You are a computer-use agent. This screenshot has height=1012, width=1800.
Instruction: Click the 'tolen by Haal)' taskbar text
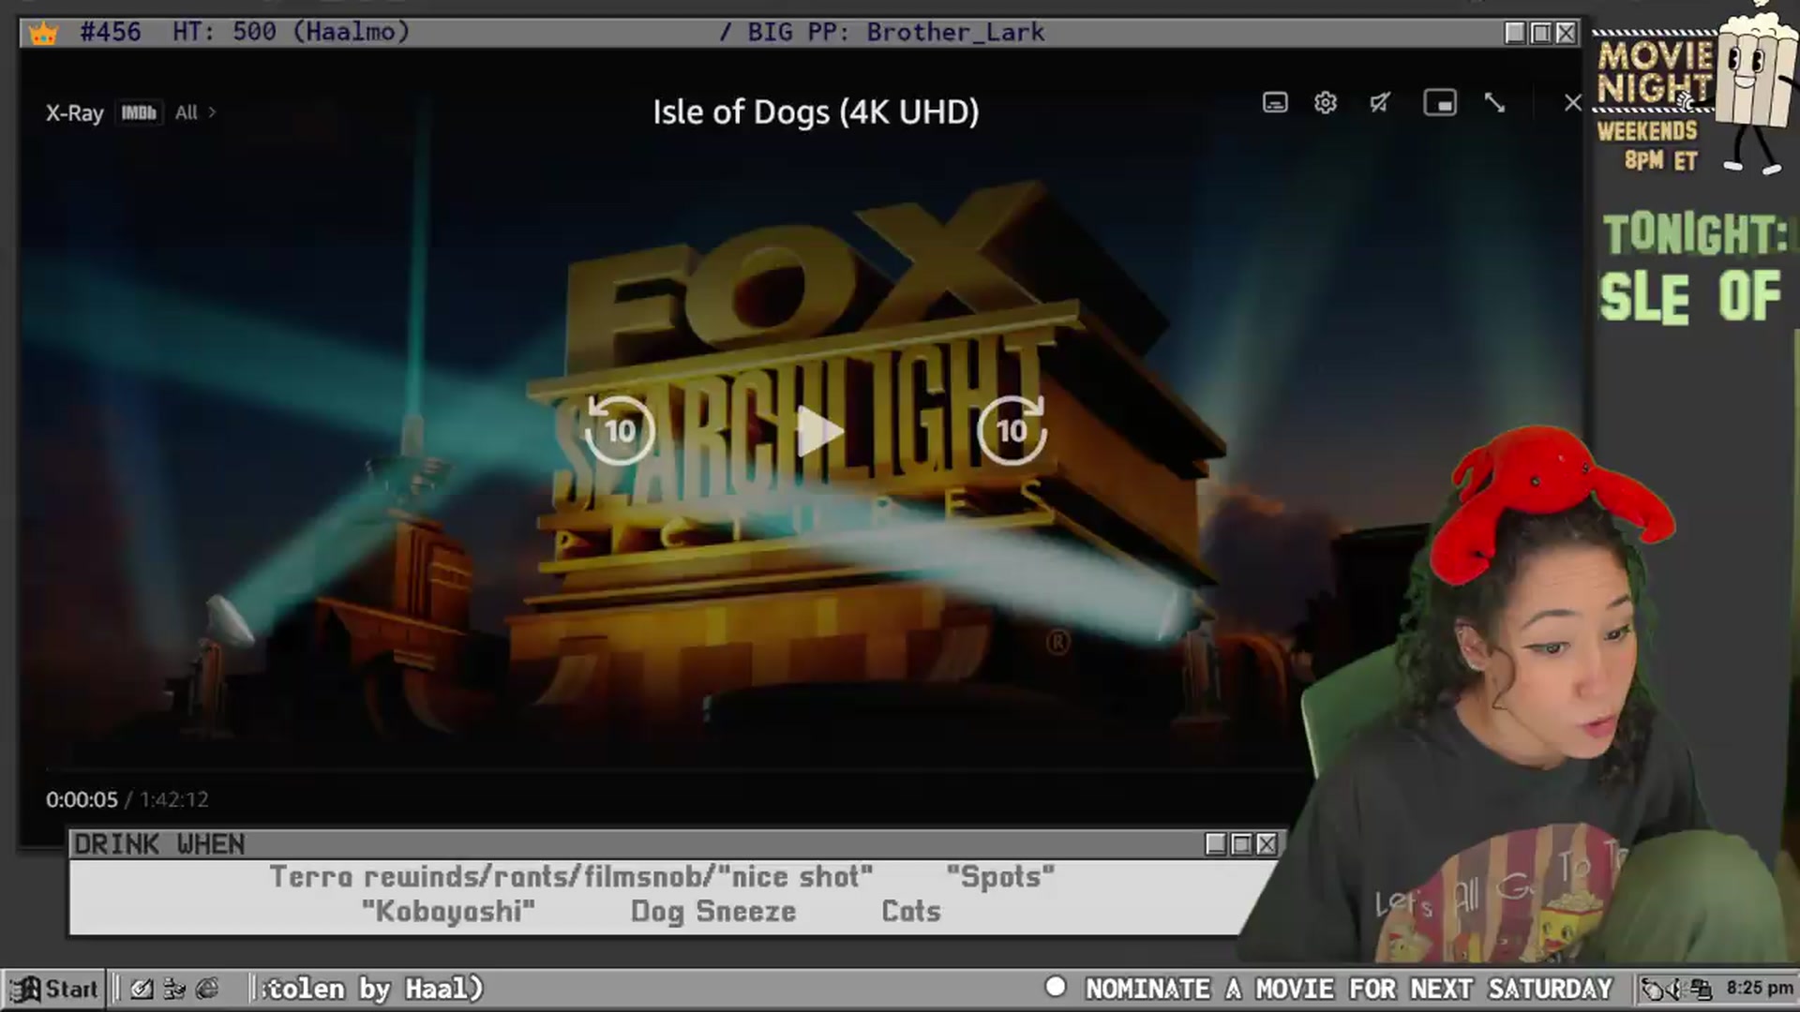pyautogui.click(x=372, y=989)
